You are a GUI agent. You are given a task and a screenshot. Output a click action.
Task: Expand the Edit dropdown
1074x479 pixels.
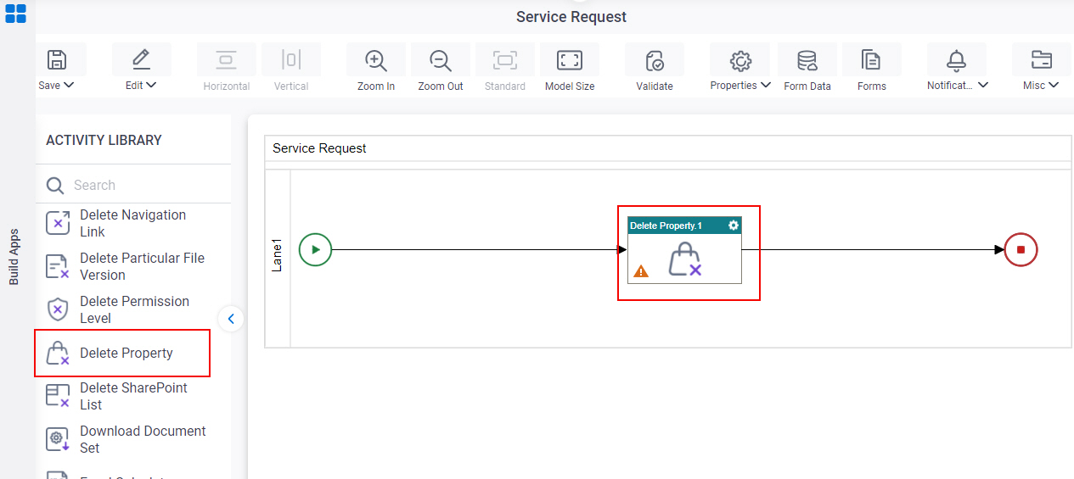152,85
